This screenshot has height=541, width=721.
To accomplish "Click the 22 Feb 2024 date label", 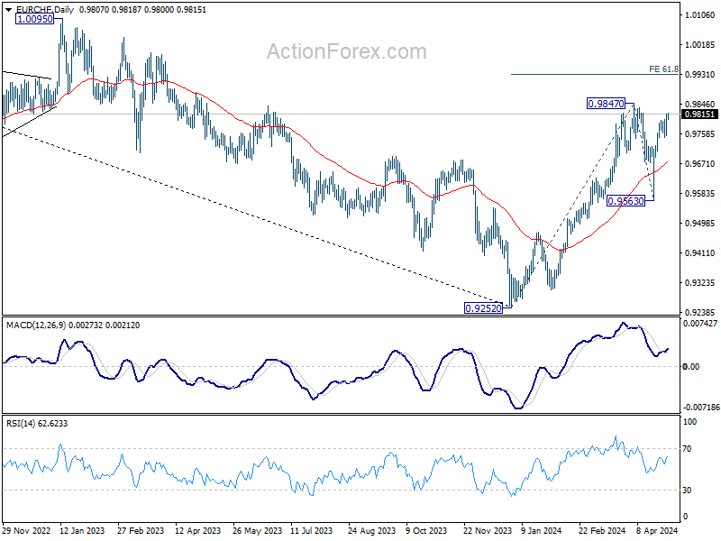I will click(x=602, y=530).
